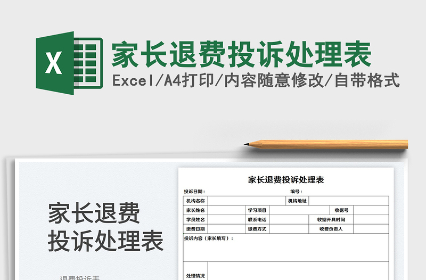Click the green Excel logo icon

[x=69, y=63]
